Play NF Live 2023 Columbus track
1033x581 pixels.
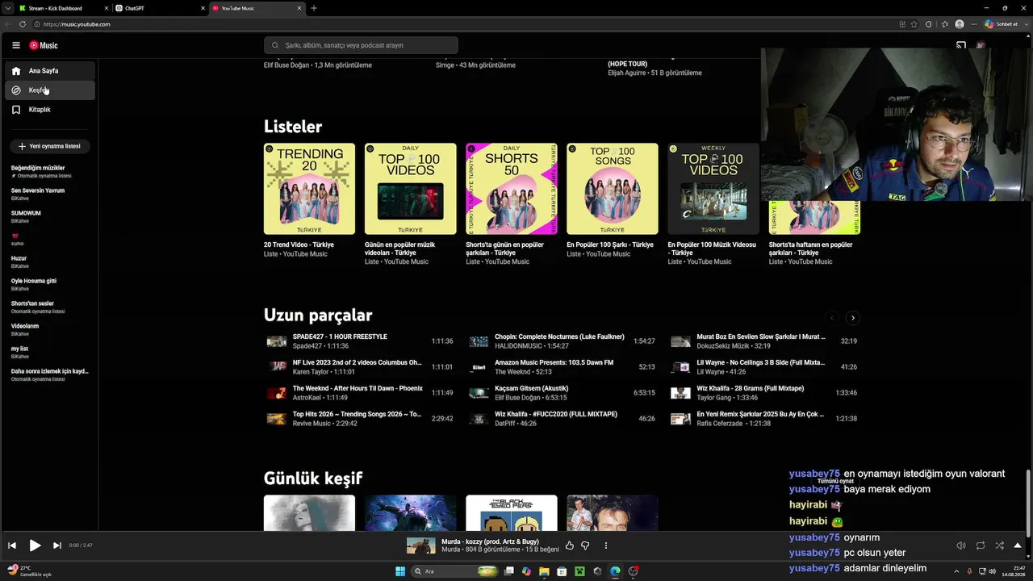[x=360, y=367]
